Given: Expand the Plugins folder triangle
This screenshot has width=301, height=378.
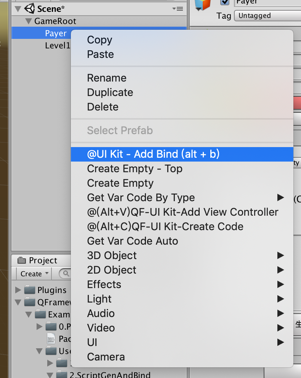Looking at the screenshot, I should tap(18, 290).
